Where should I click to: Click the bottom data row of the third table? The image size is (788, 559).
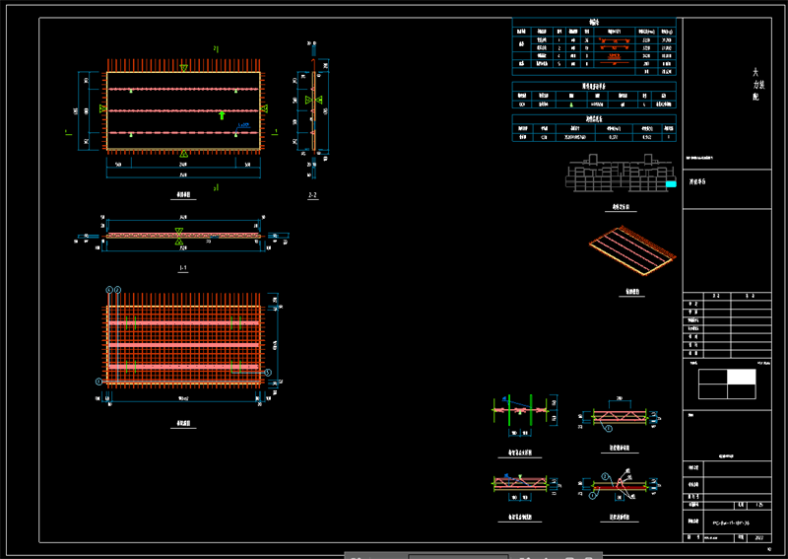point(594,137)
